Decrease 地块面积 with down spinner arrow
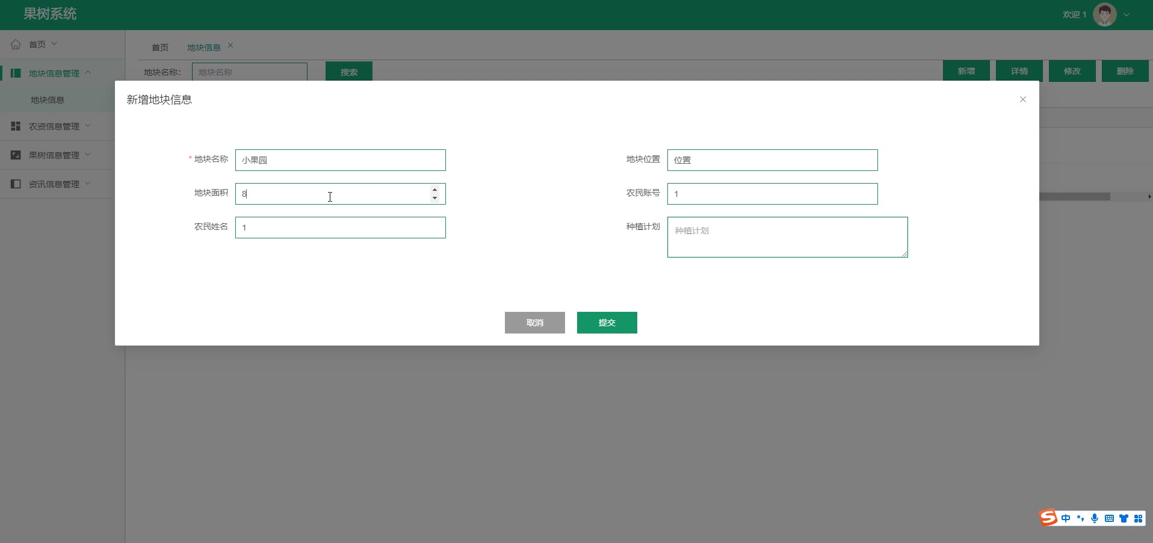Viewport: 1153px width, 543px height. (434, 198)
